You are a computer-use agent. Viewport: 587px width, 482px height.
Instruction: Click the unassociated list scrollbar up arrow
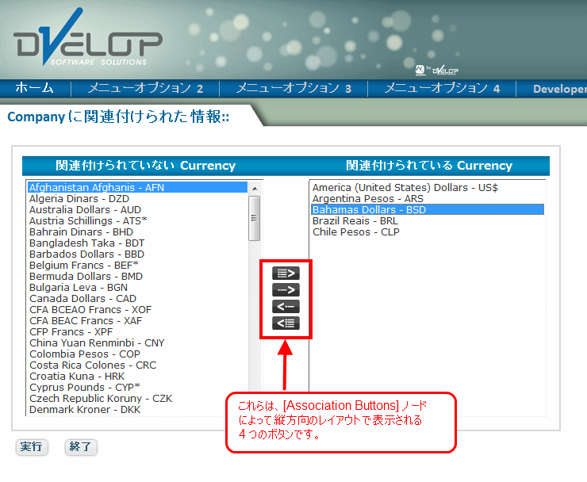coord(255,189)
